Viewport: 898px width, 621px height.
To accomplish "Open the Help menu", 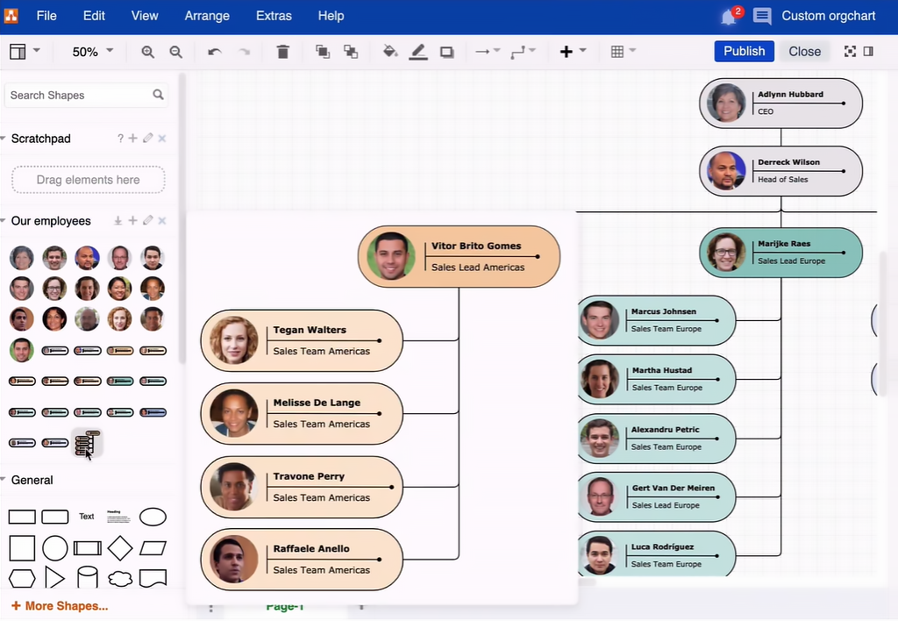I will (x=331, y=16).
